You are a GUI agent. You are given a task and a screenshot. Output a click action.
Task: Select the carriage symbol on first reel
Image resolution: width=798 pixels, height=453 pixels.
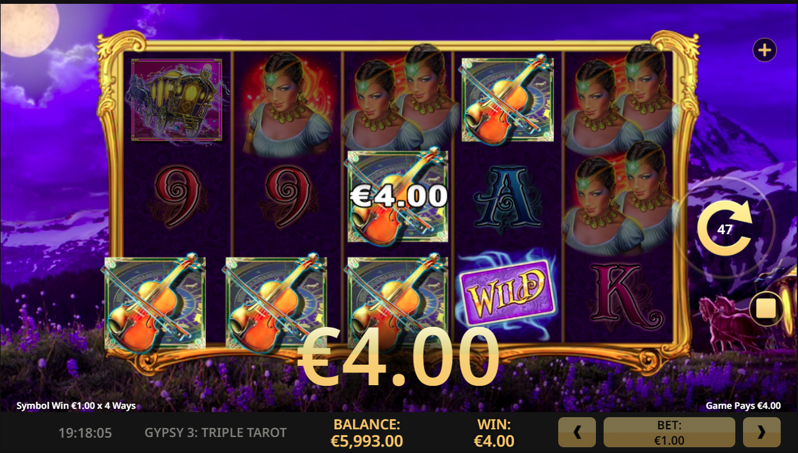(x=176, y=100)
